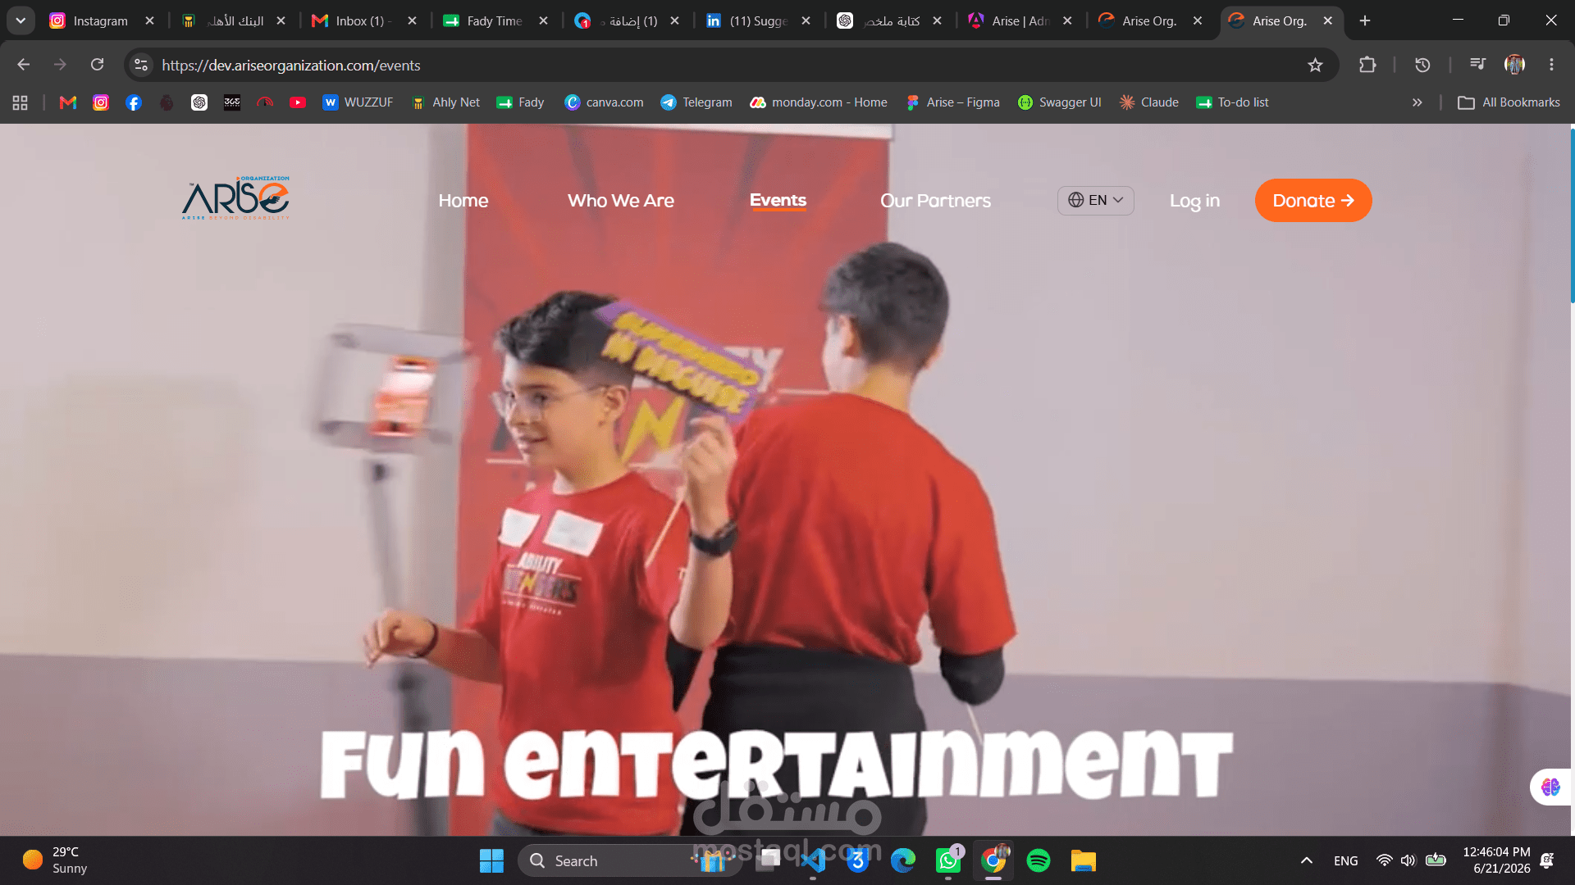Open the Chrome profile avatar

(1514, 65)
